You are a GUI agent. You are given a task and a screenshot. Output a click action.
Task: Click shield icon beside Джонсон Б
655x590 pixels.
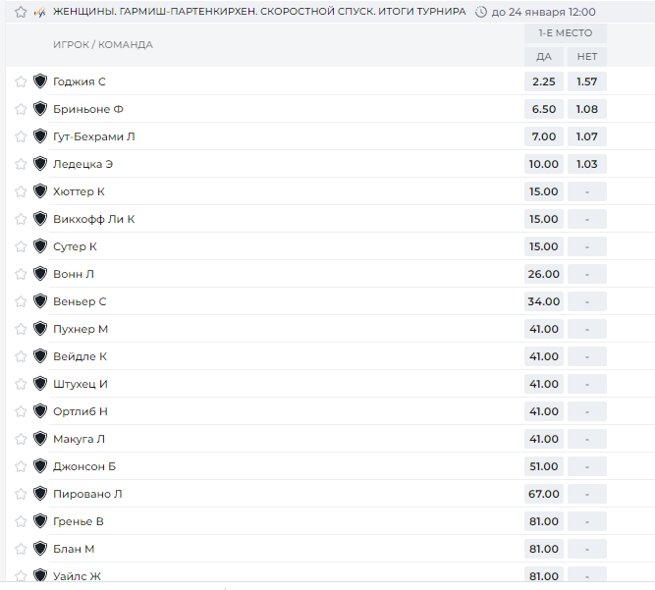40,466
